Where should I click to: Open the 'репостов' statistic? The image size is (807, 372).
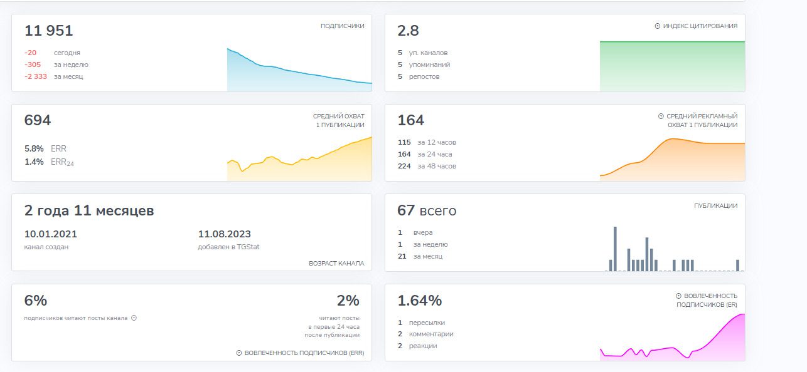coord(424,77)
